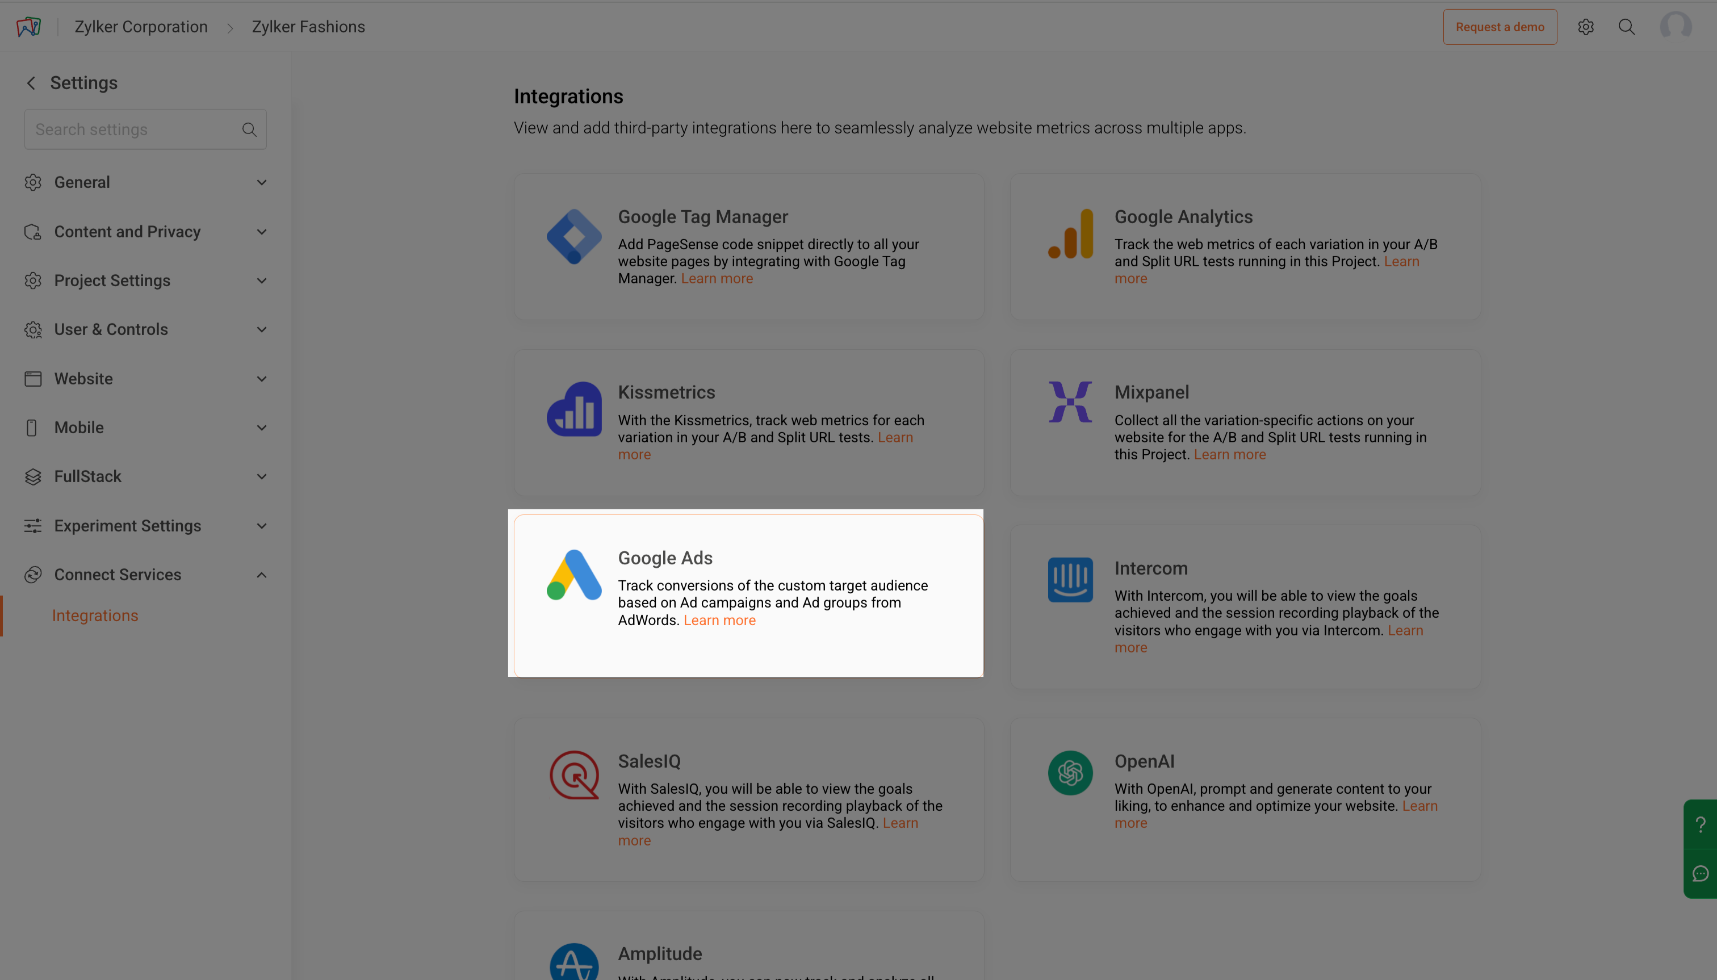Viewport: 1717px width, 980px height.
Task: Open settings gear in top bar
Action: 1585,27
